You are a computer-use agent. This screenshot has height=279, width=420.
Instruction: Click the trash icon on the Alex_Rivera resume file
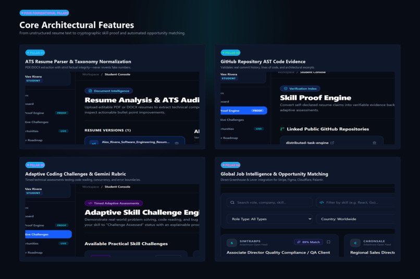coord(177,143)
